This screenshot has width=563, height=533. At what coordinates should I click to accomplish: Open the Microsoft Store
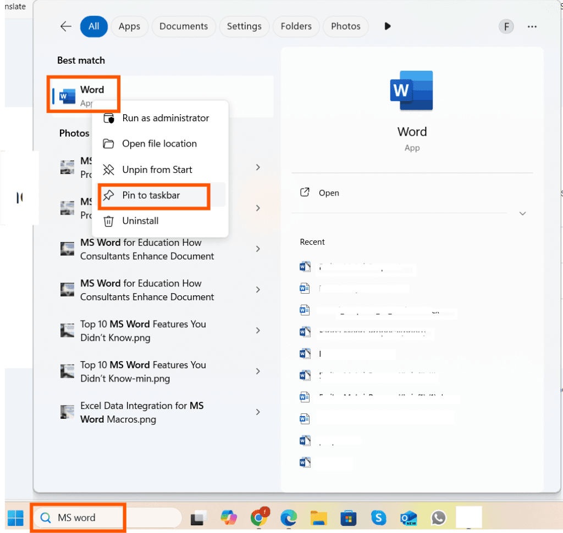(x=348, y=518)
